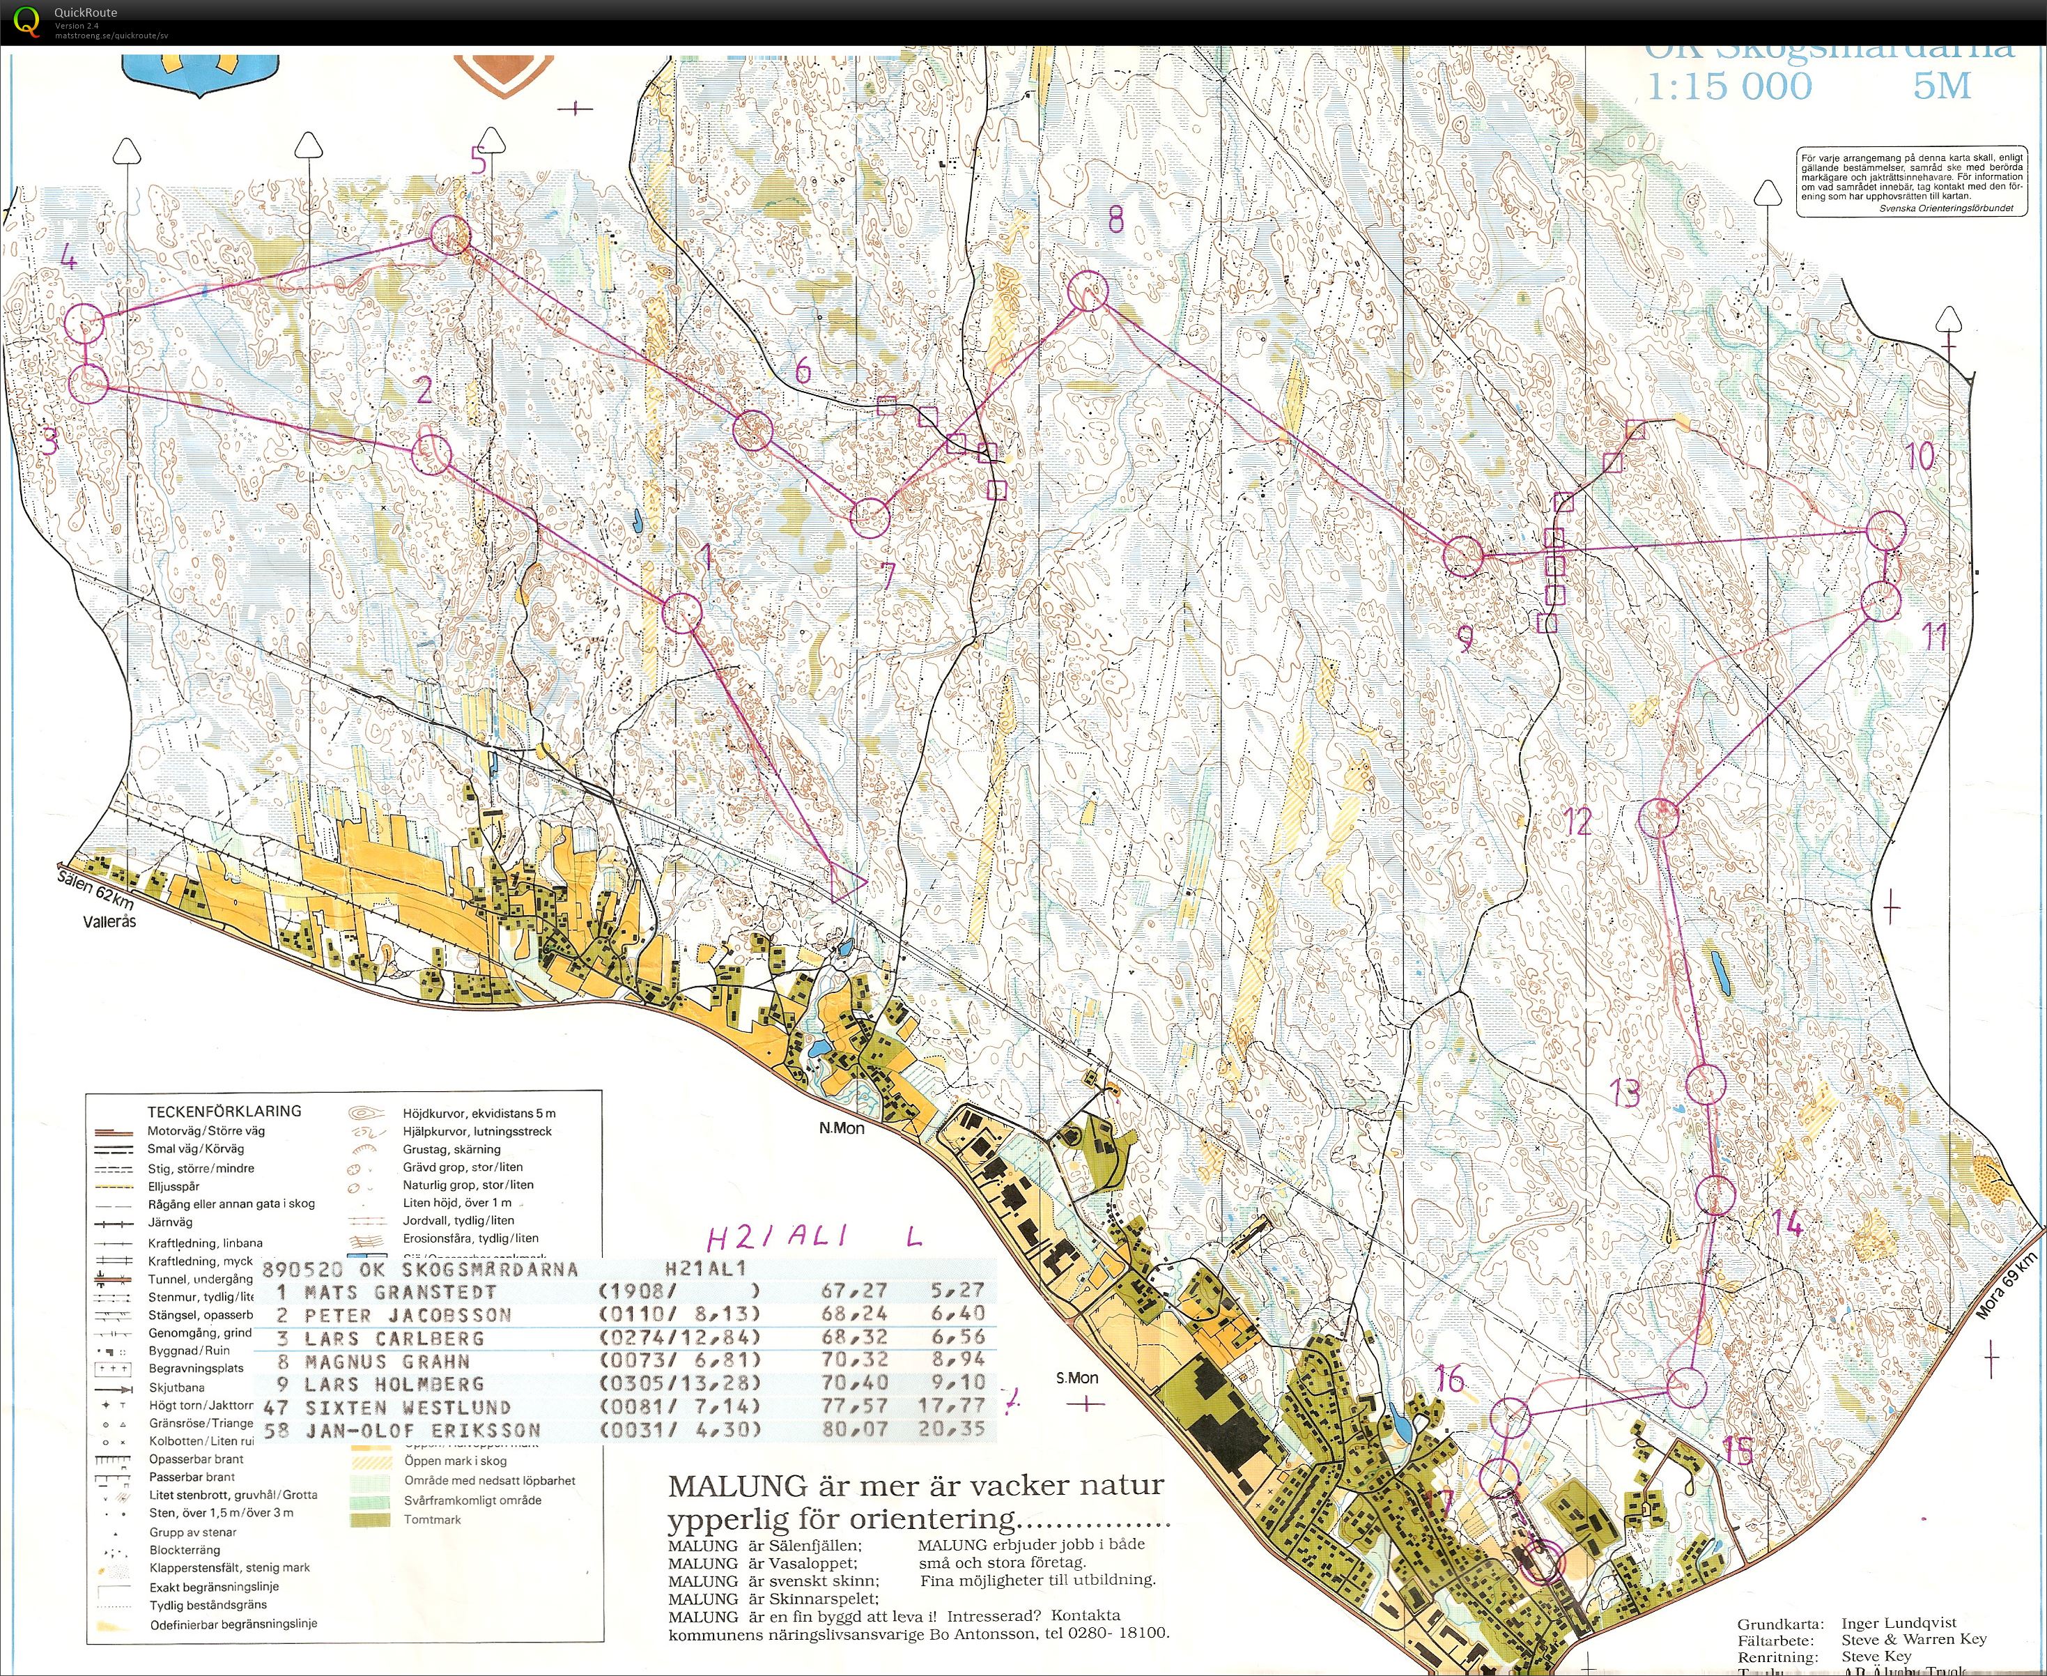
Task: Click control circle 14 on the course
Action: click(1715, 1195)
